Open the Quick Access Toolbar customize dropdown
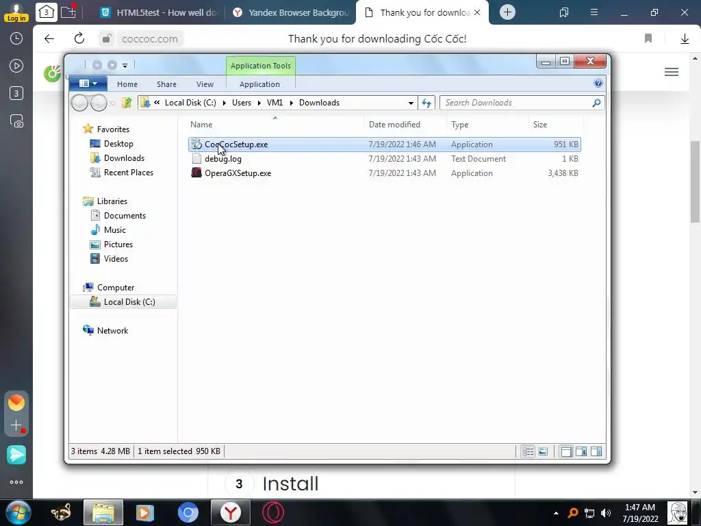The image size is (701, 526). tap(125, 66)
